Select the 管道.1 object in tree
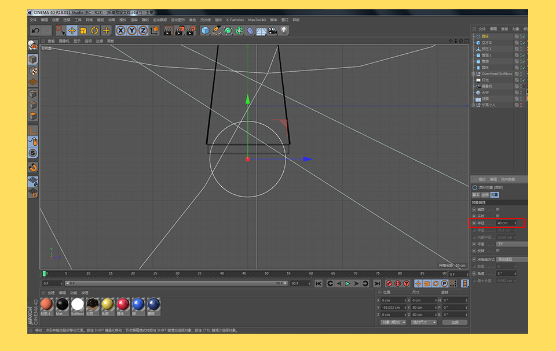 click(487, 56)
